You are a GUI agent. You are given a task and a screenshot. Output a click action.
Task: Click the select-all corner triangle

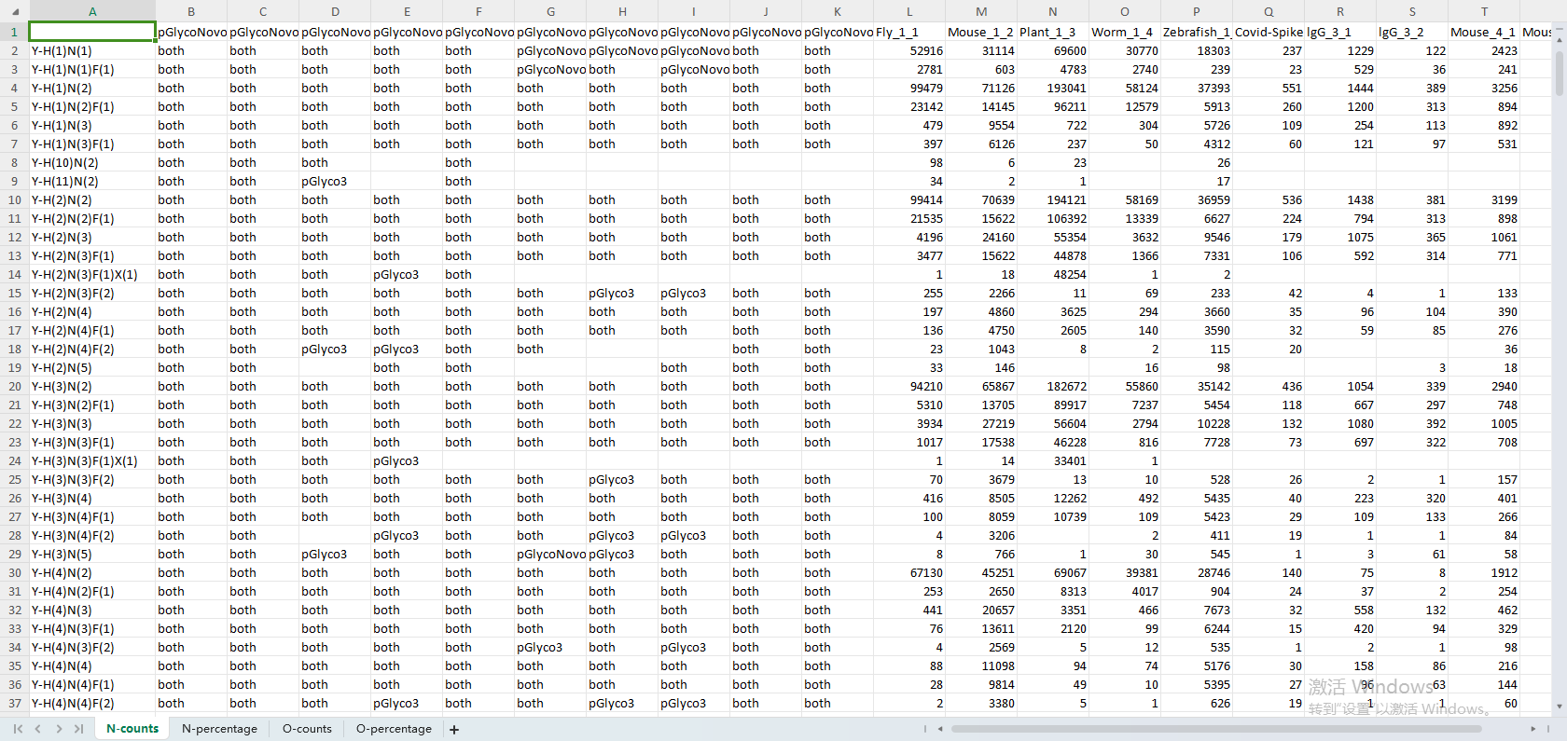[x=15, y=12]
